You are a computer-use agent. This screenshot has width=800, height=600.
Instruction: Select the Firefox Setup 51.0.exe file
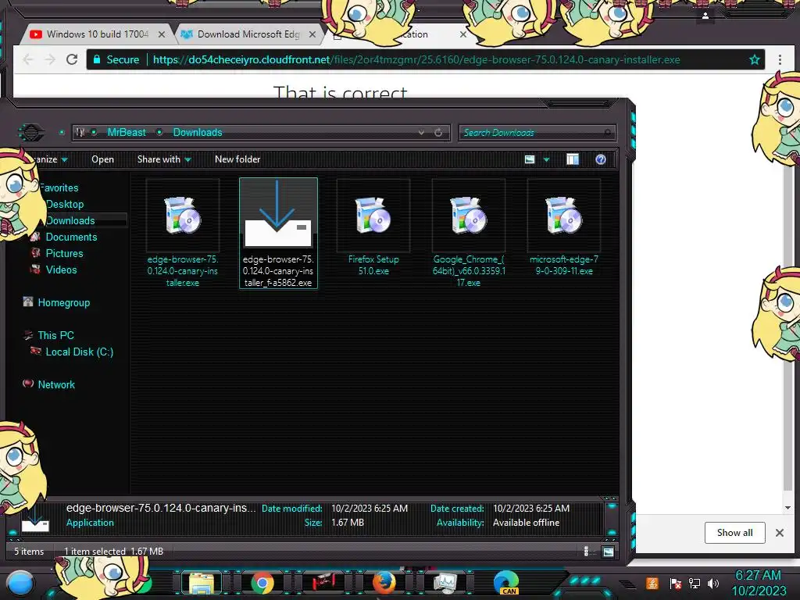pyautogui.click(x=373, y=227)
